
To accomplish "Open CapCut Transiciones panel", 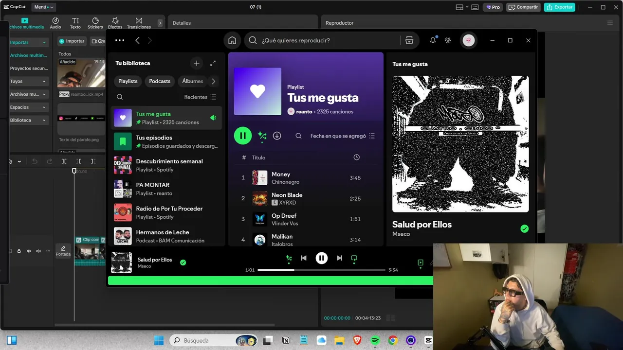I will click(139, 23).
